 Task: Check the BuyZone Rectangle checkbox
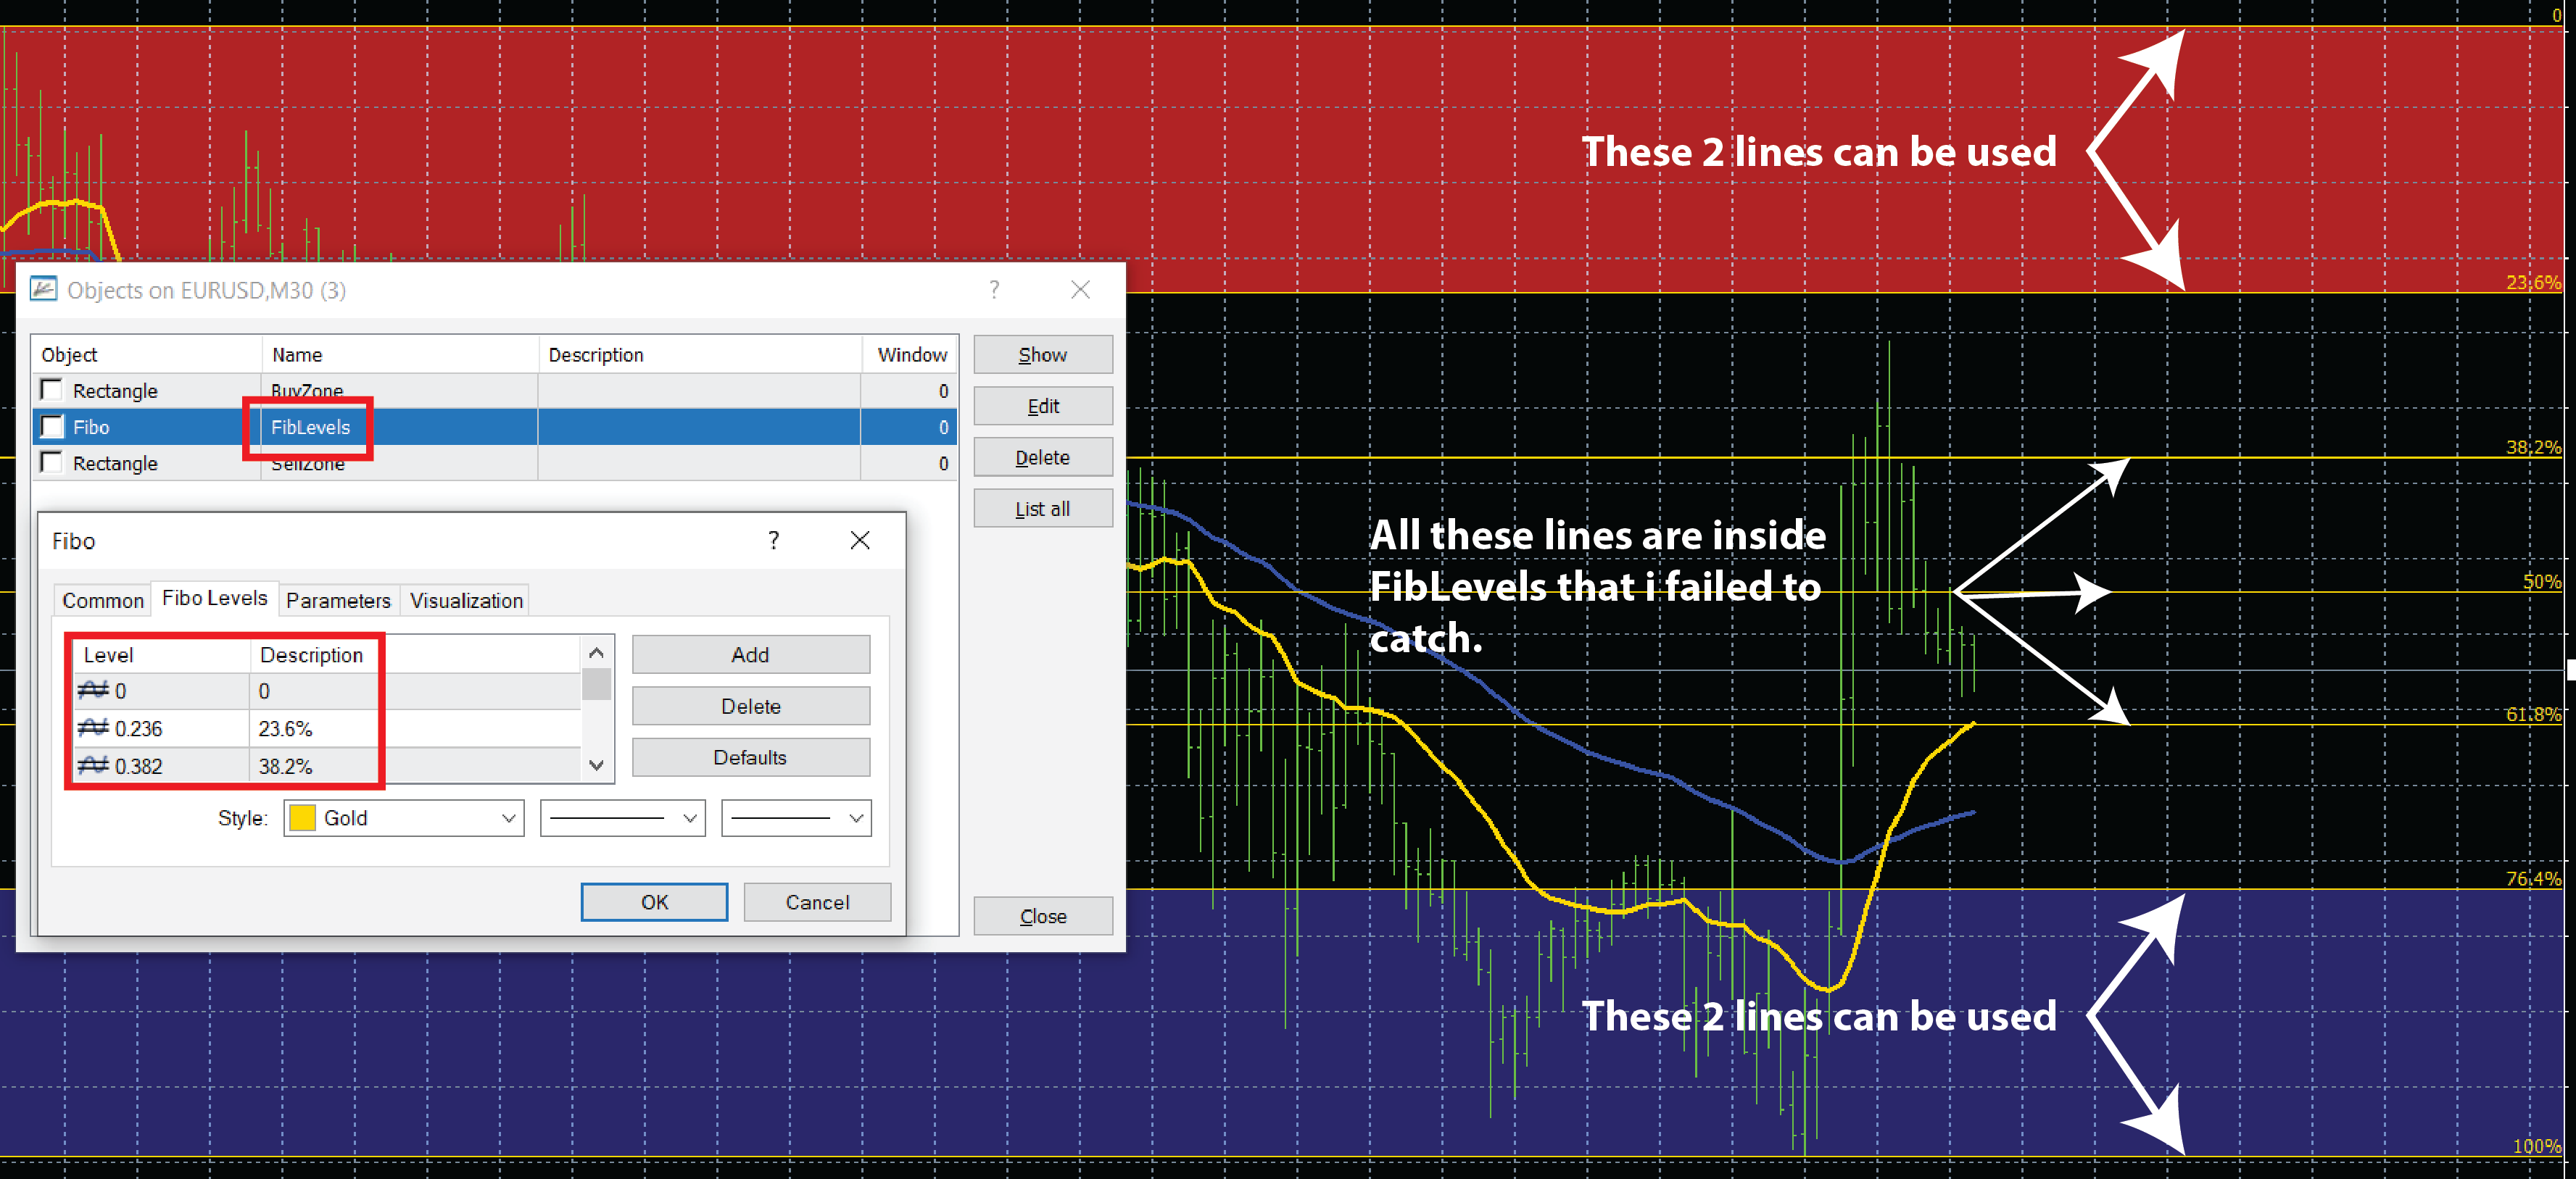(51, 390)
